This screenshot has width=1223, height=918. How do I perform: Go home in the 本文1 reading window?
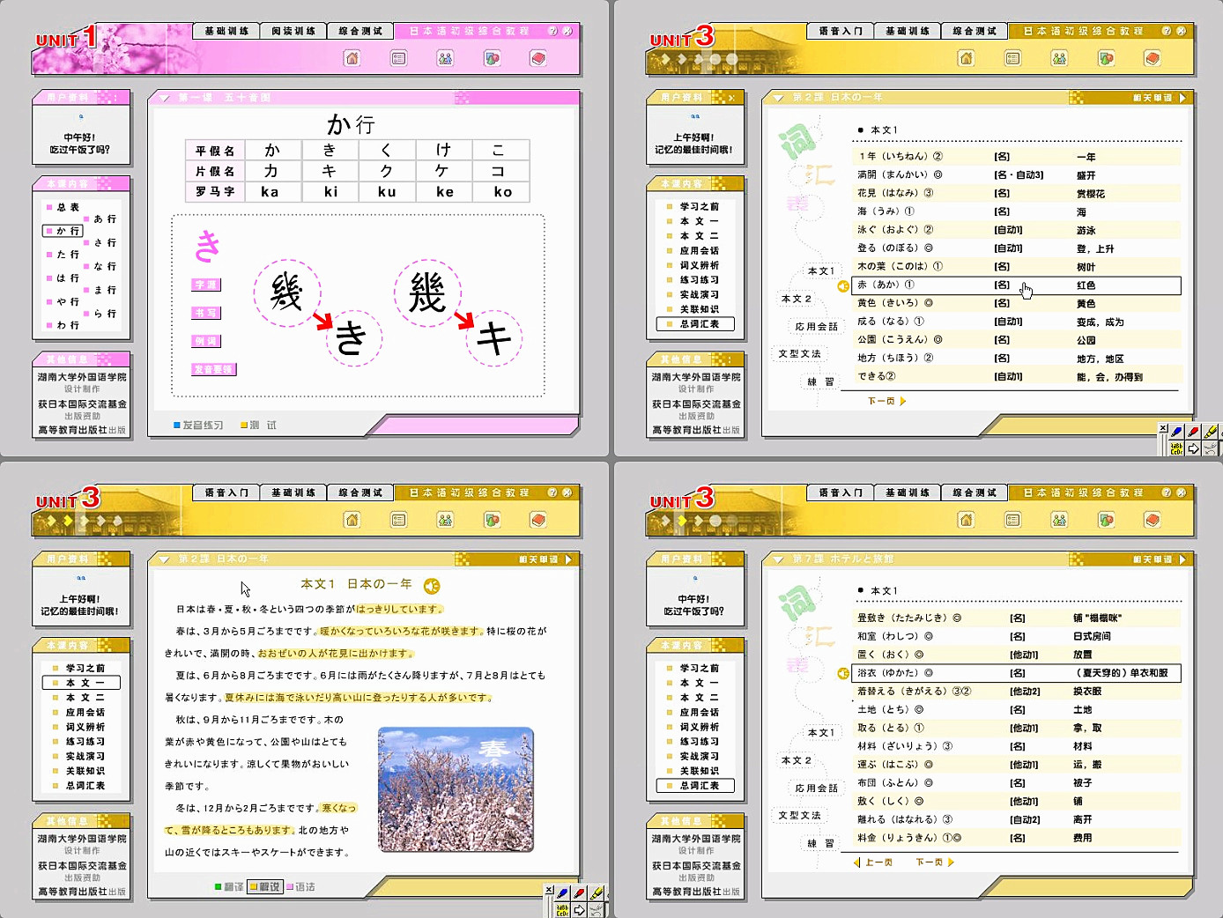pos(352,520)
